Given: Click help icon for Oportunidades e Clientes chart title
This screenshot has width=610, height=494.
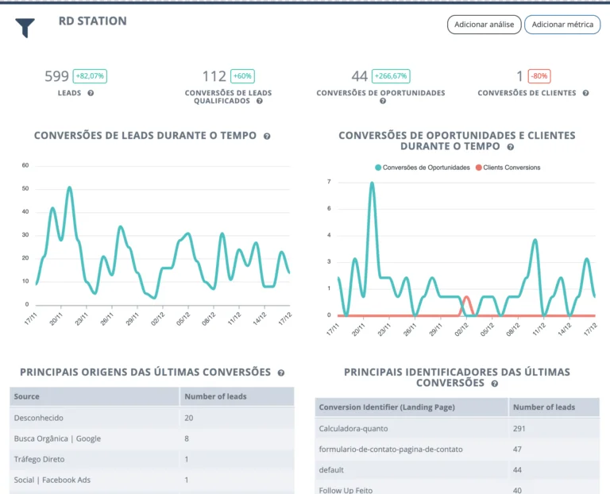Looking at the screenshot, I should (x=511, y=147).
